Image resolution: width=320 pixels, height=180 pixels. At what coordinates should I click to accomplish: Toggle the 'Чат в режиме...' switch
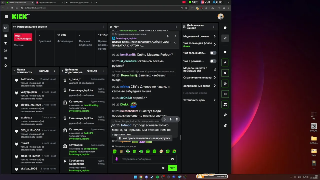coord(213,61)
